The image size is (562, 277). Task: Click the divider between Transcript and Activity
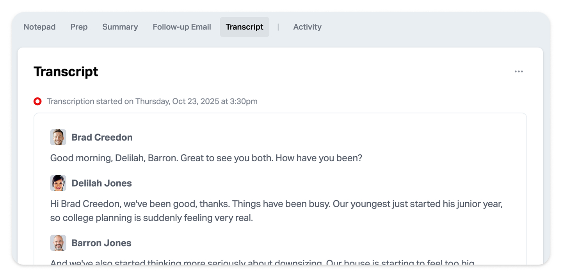278,27
